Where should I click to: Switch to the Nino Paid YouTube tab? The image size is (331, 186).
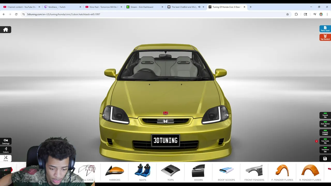tap(104, 7)
